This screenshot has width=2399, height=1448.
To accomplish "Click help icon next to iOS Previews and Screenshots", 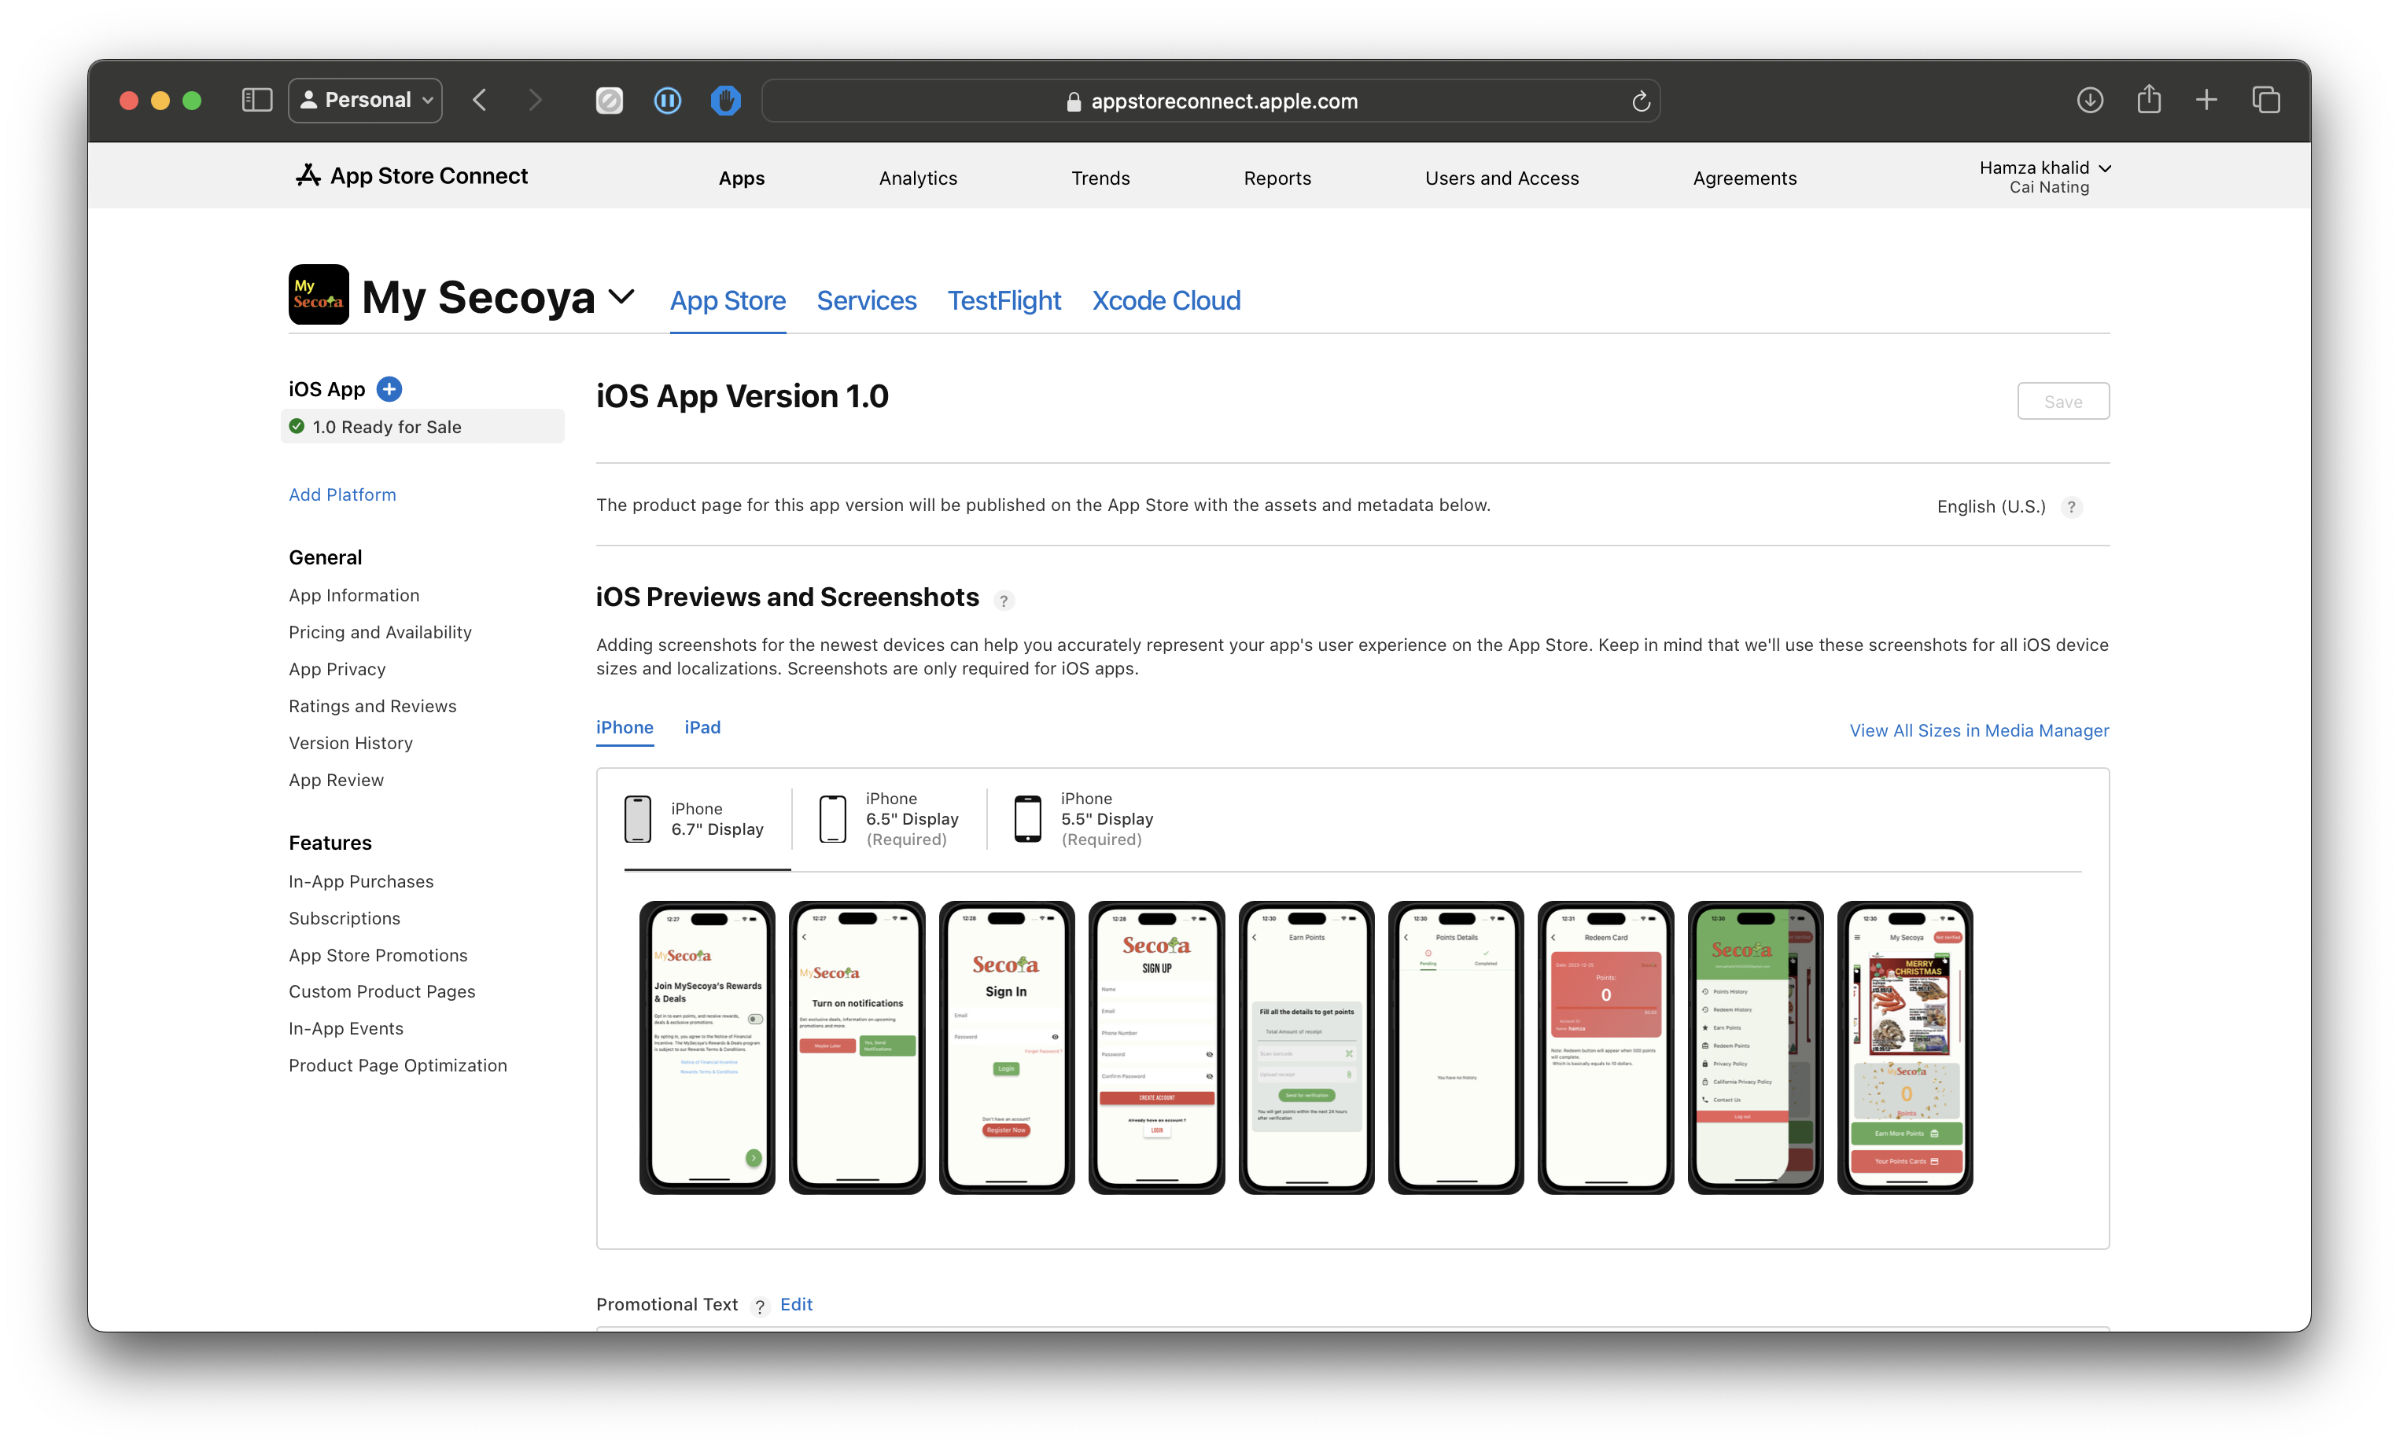I will pyautogui.click(x=1003, y=601).
